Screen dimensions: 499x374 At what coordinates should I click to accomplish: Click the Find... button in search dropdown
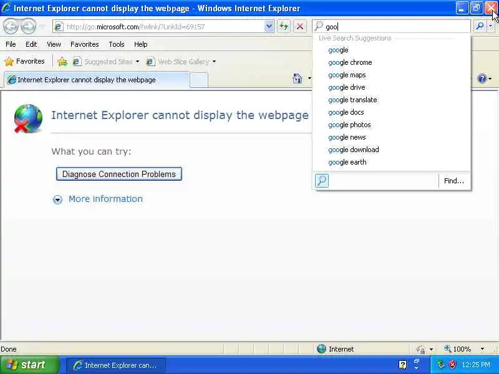(x=454, y=181)
